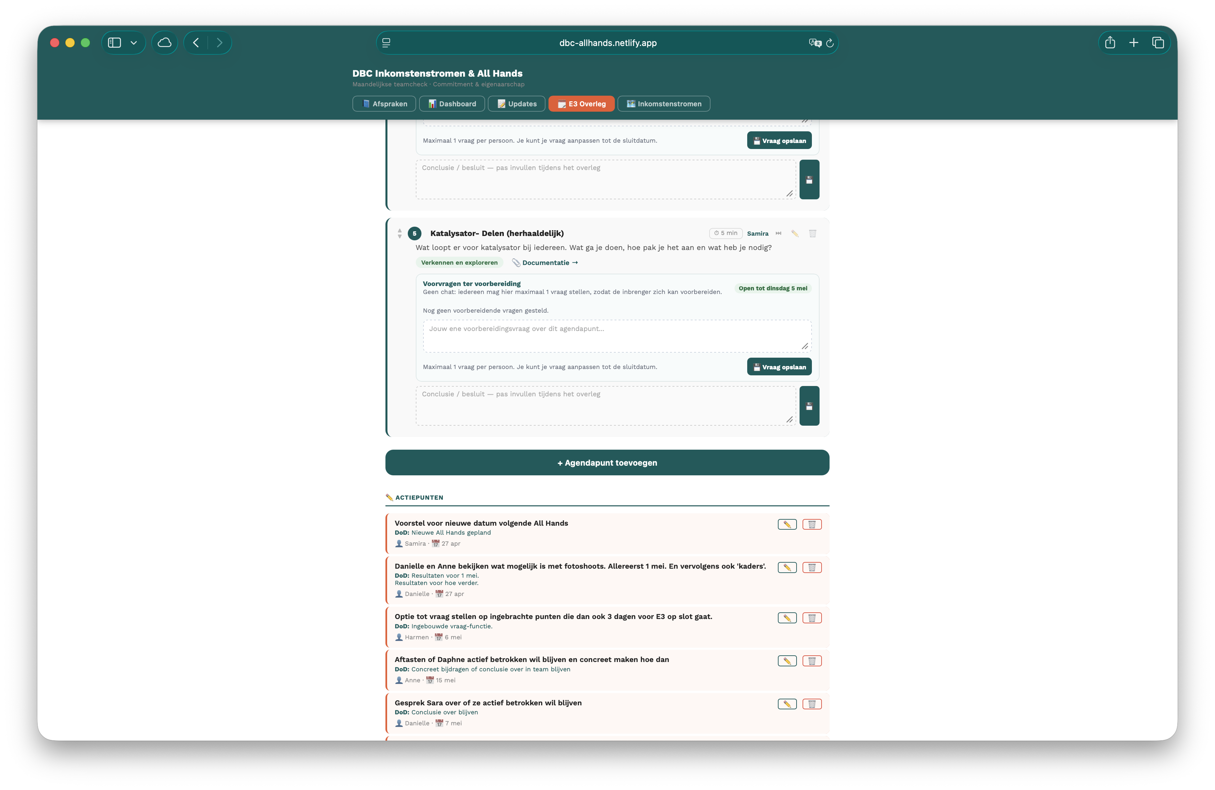
Task: Click the Share icon in the browser toolbar
Action: coord(1110,43)
